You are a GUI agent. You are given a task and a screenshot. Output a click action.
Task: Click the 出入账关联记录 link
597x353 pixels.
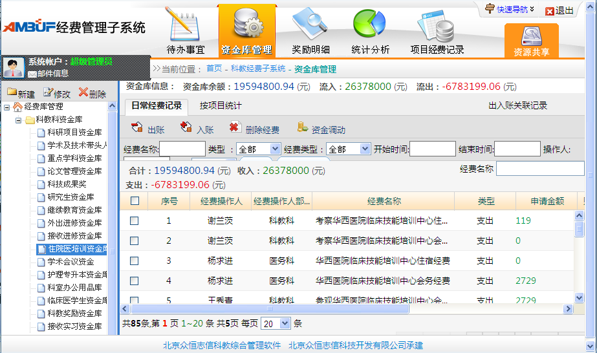click(517, 106)
